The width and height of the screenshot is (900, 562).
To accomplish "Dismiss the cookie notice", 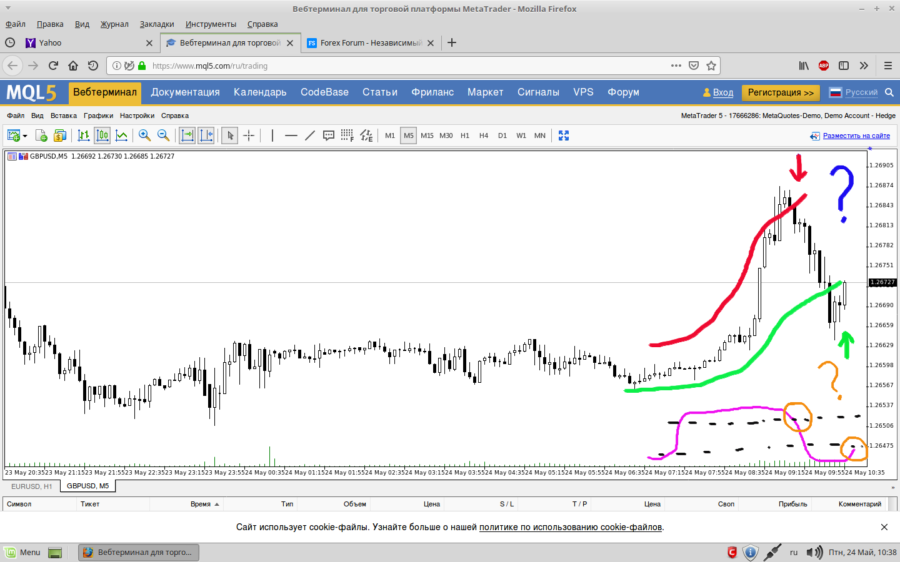I will [x=884, y=527].
